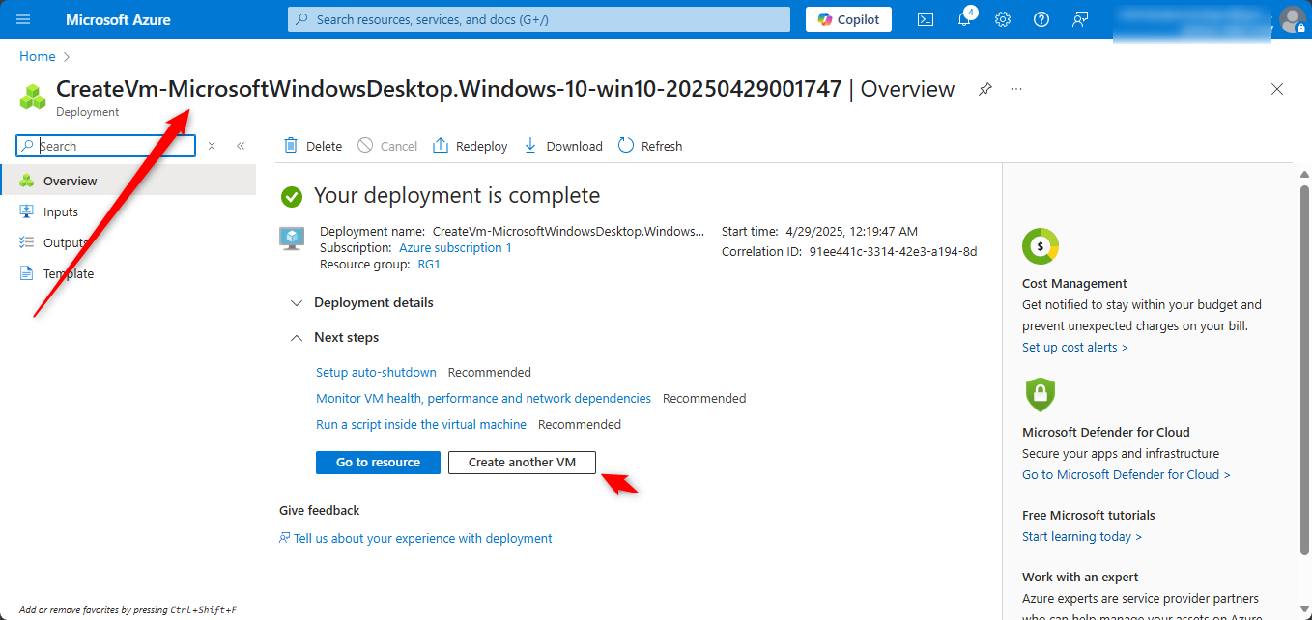
Task: Click the green deployment complete checkmark
Action: [292, 197]
